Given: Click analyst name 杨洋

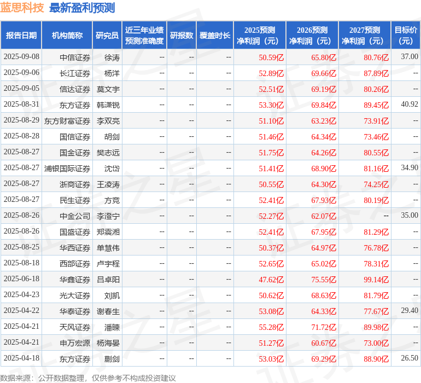Looking at the screenshot, I should pyautogui.click(x=112, y=73).
